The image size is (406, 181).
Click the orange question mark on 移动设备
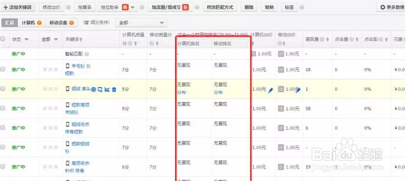pyautogui.click(x=72, y=23)
